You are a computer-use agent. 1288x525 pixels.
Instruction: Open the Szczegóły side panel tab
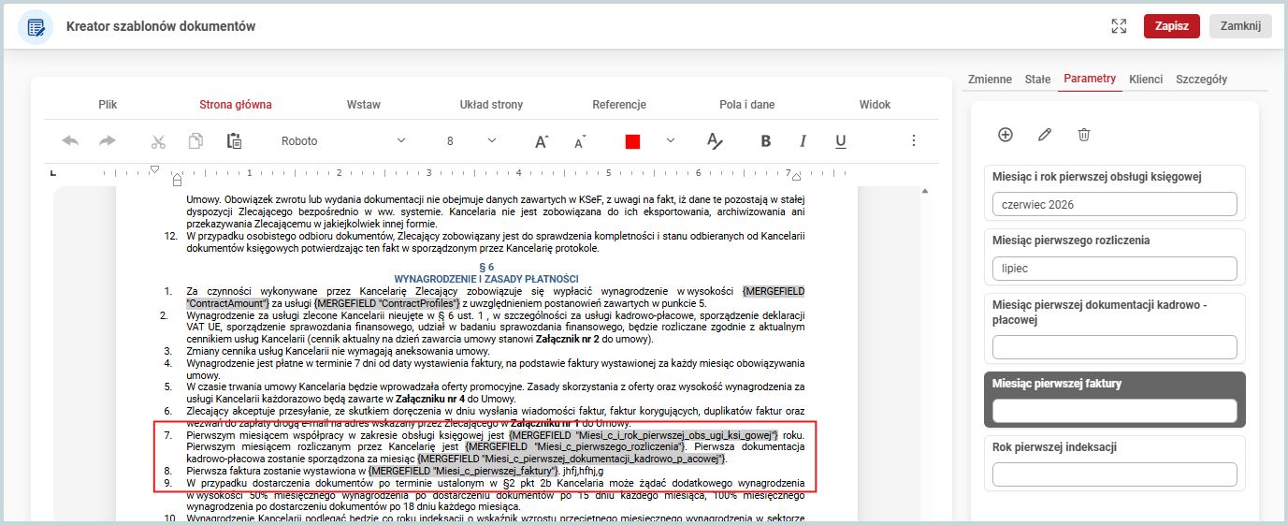tap(1201, 79)
